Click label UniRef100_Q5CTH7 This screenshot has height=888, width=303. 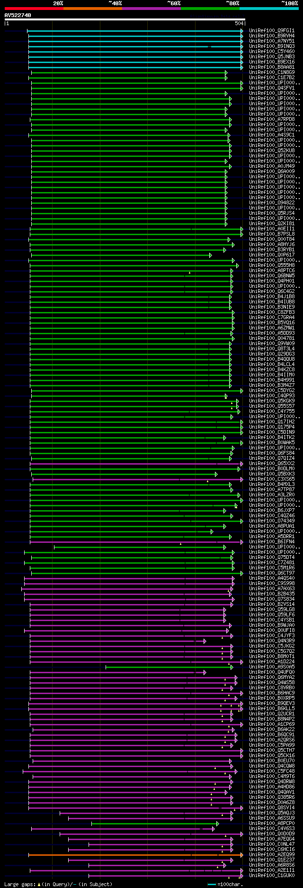pos(272,751)
